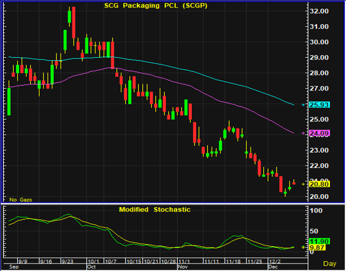
Task: Click the SCG Packaging PCL (SCGP) chart title
Action: pos(156,6)
